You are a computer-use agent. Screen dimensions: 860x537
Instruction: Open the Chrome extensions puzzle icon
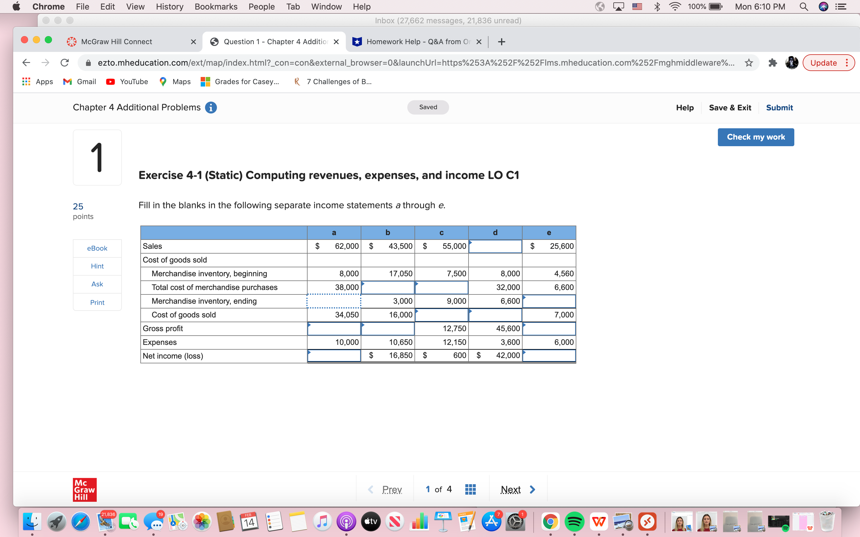click(x=773, y=63)
